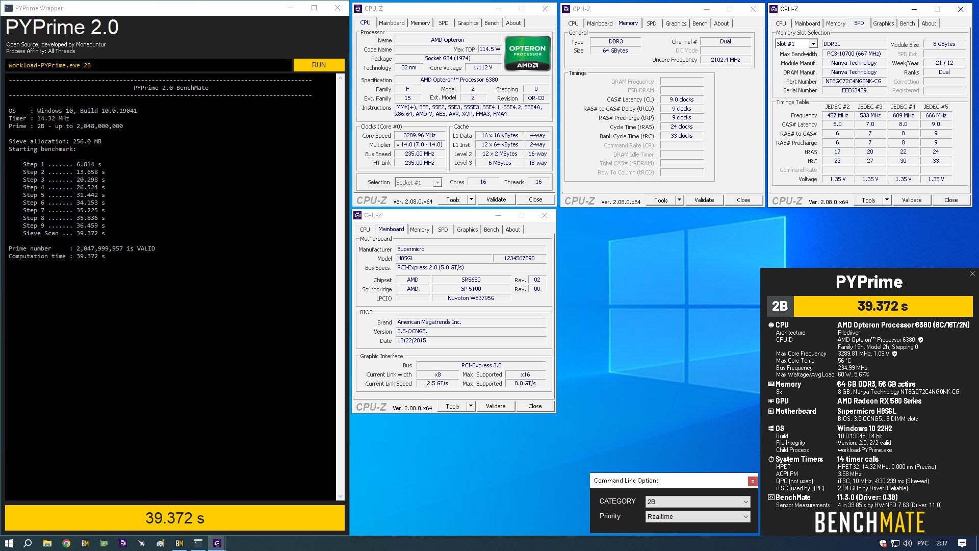The height and width of the screenshot is (551, 979).
Task: Select the Memory tab in the CPU-Z SPD window
Action: point(836,23)
